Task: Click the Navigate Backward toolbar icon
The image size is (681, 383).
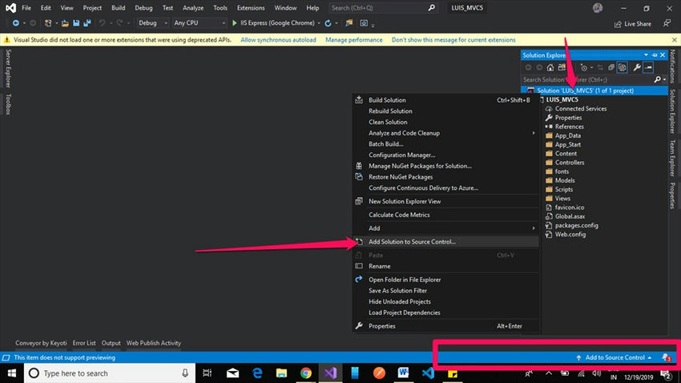Action: 16,23
